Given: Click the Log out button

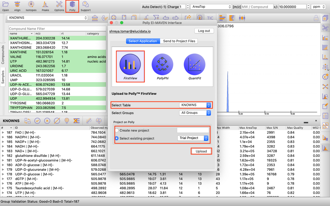Looking at the screenshot, I should point(204,31).
